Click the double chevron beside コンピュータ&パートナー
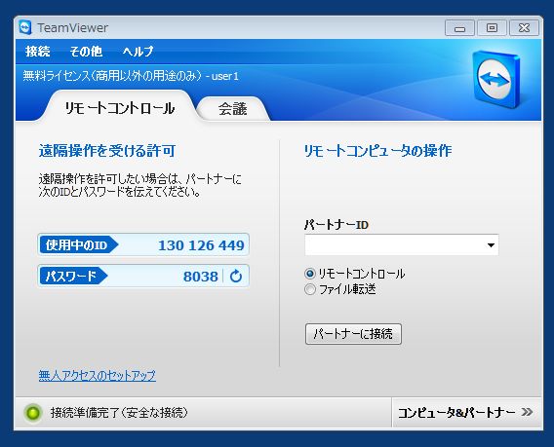The height and width of the screenshot is (447, 554). [x=527, y=412]
